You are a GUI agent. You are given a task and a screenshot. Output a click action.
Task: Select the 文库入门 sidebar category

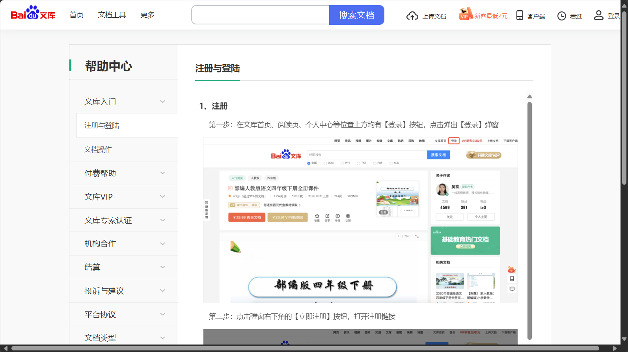click(124, 102)
